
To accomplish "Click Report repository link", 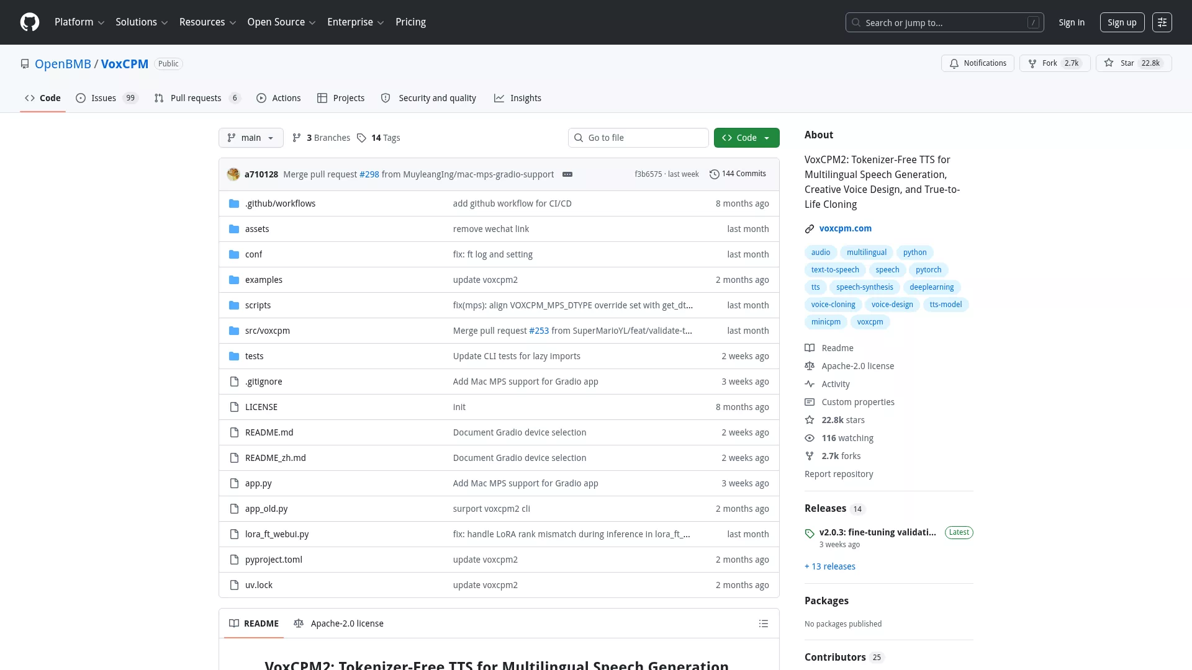I will [839, 474].
